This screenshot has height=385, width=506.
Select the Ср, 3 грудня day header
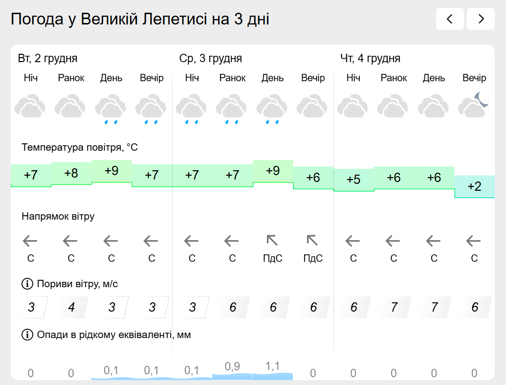click(x=211, y=59)
